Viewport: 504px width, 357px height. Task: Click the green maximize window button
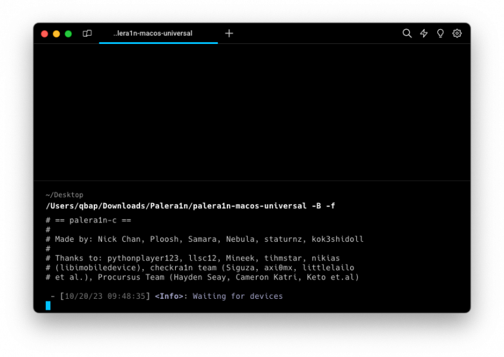tap(68, 34)
